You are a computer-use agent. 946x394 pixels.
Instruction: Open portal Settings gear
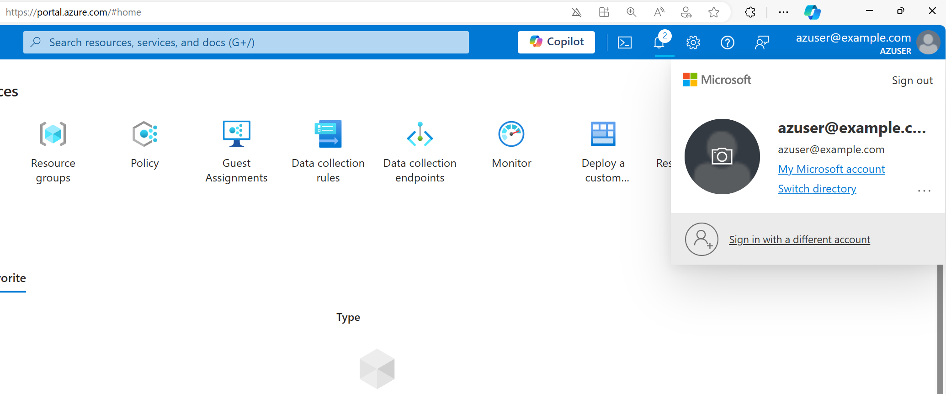tap(693, 43)
